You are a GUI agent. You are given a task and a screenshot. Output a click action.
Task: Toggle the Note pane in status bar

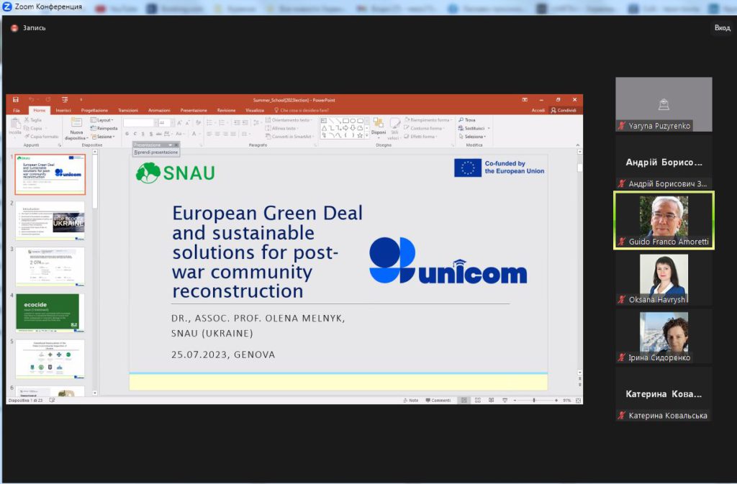410,400
